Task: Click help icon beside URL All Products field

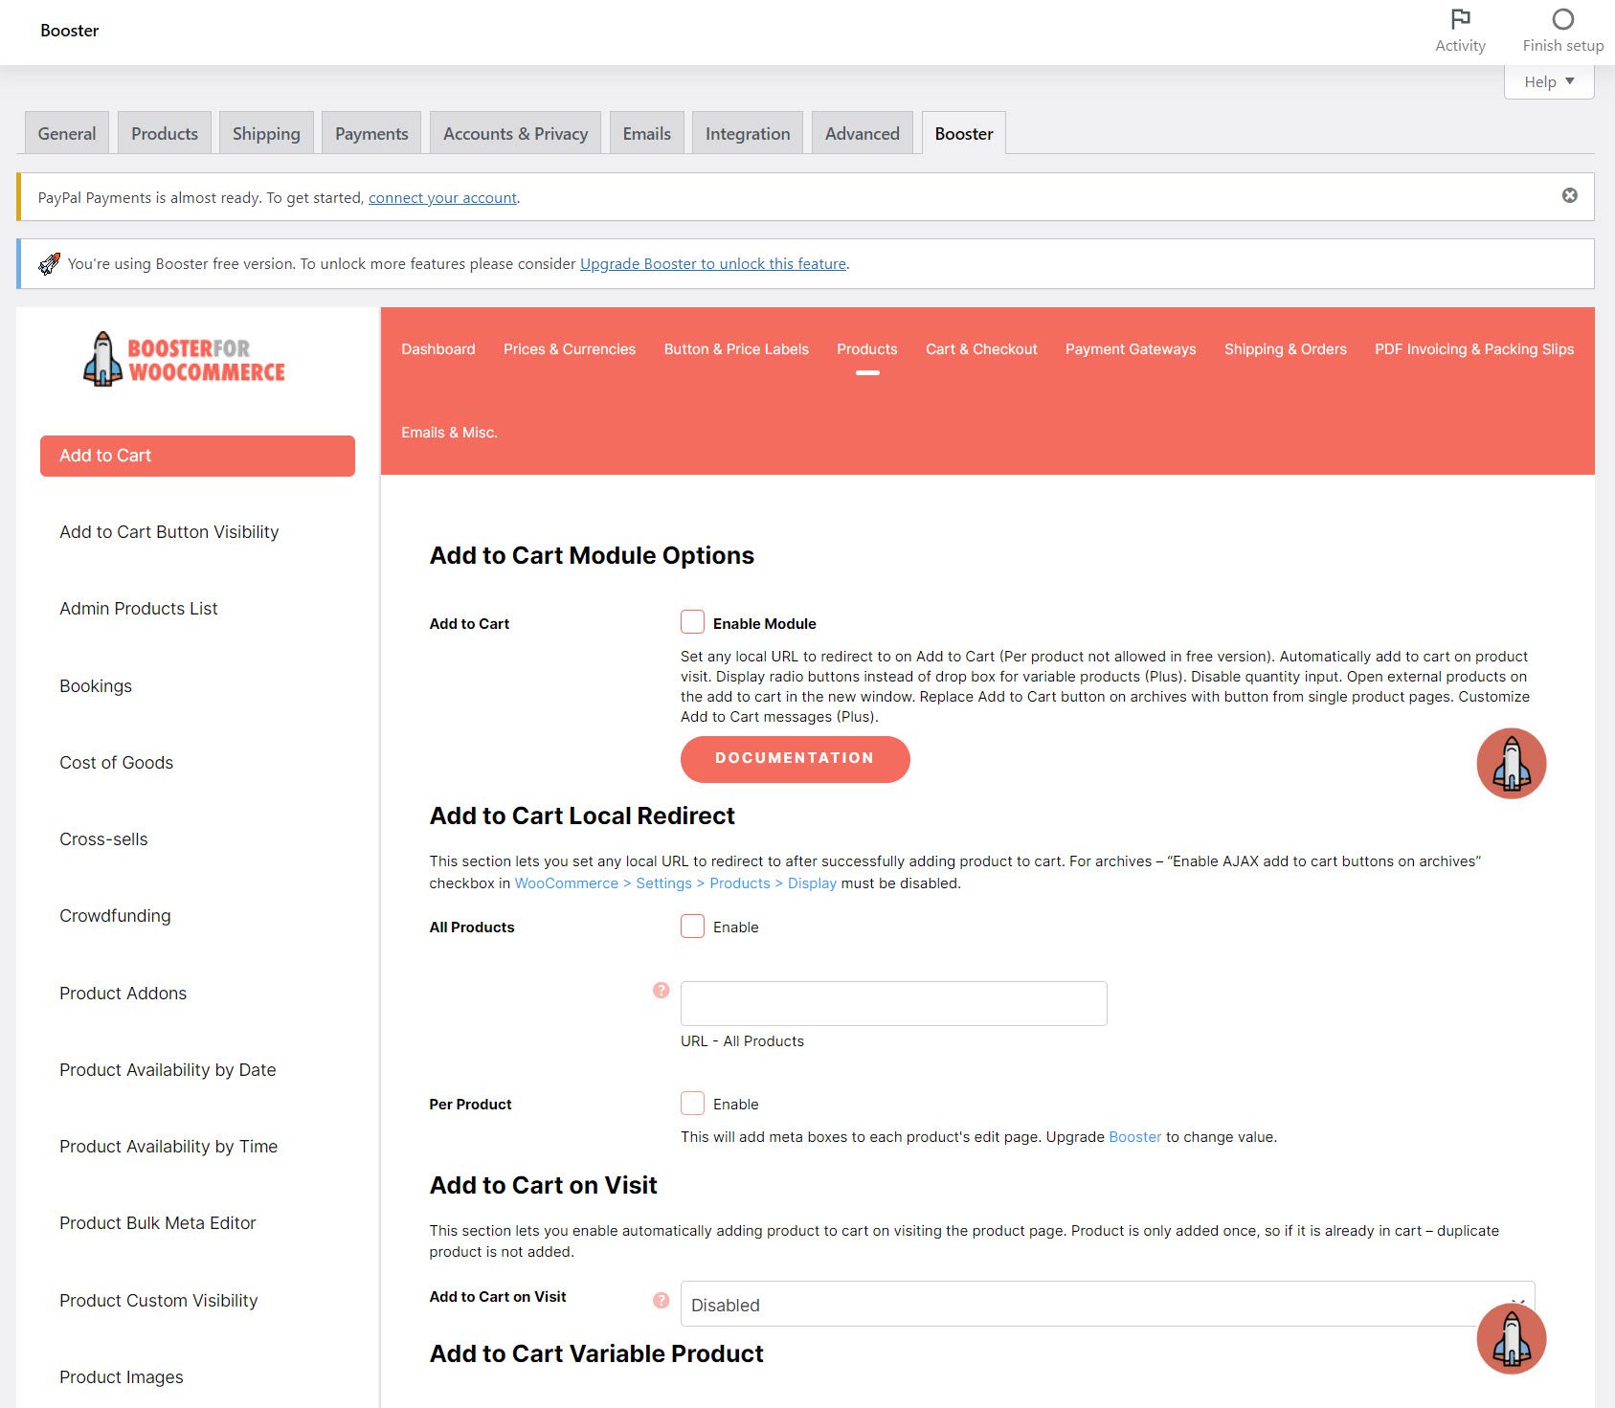Action: coord(661,990)
